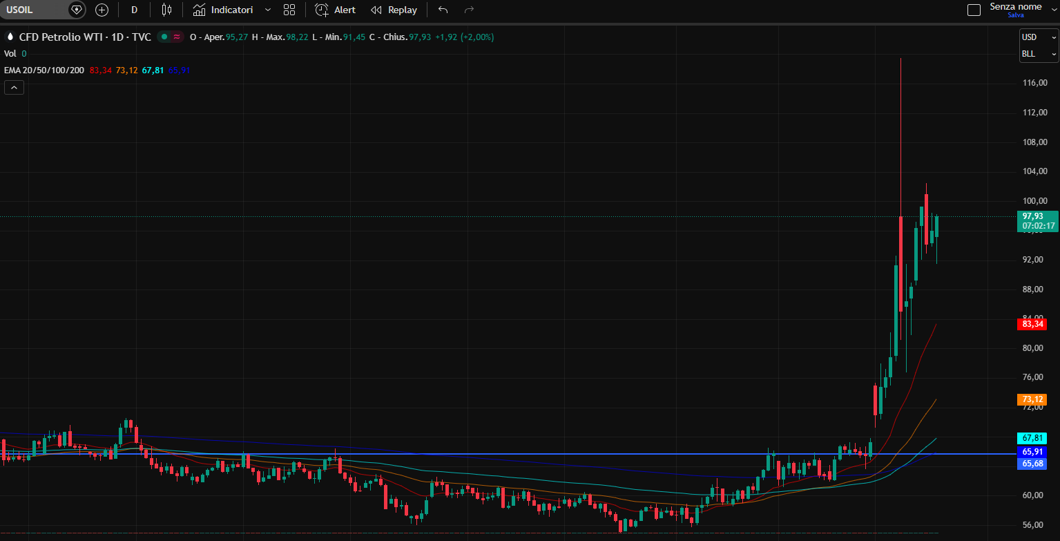Click the Senza nome layout name
Screen dimensions: 1060x541
click(1015, 6)
